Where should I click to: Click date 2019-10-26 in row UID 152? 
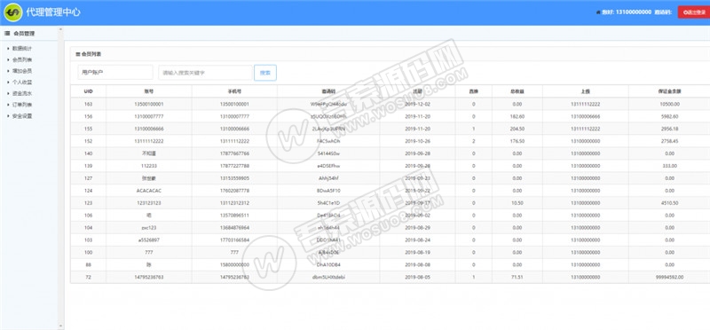(416, 141)
